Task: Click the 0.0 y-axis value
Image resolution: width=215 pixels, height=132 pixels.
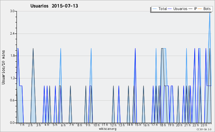Action: click(x=12, y=123)
